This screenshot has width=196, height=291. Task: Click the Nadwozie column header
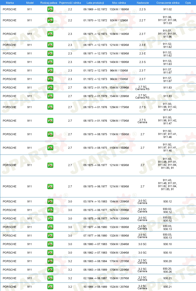click(143, 3)
